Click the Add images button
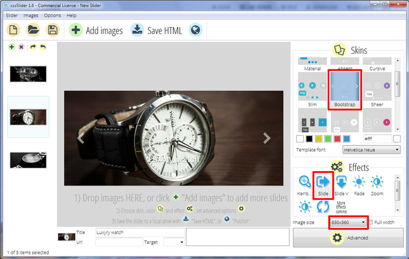The height and width of the screenshot is (259, 409). coord(97,31)
